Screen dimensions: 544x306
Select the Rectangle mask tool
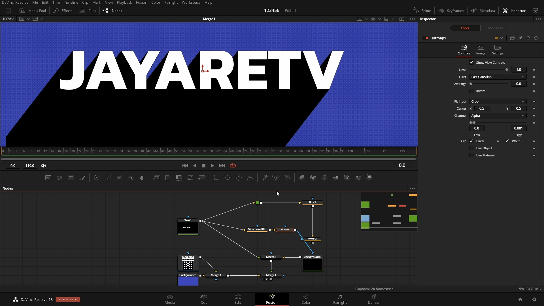[x=216, y=178]
